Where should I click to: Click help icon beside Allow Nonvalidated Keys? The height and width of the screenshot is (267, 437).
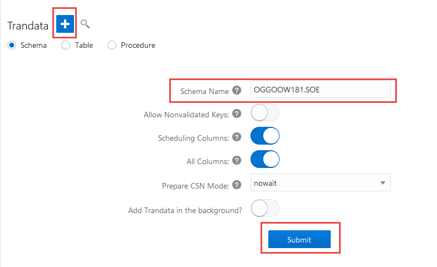[x=237, y=113]
